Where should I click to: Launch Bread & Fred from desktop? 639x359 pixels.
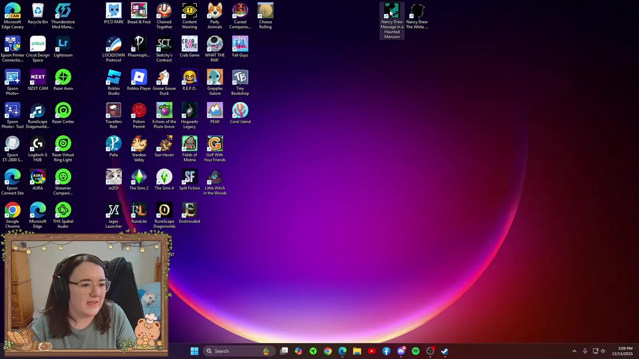(139, 14)
